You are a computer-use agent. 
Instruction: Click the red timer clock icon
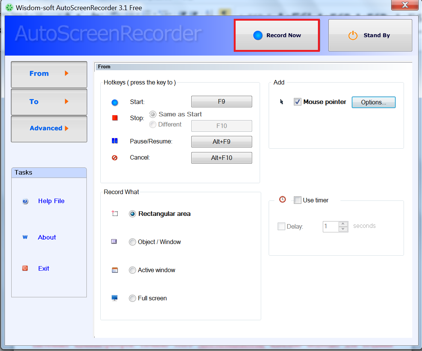(282, 199)
